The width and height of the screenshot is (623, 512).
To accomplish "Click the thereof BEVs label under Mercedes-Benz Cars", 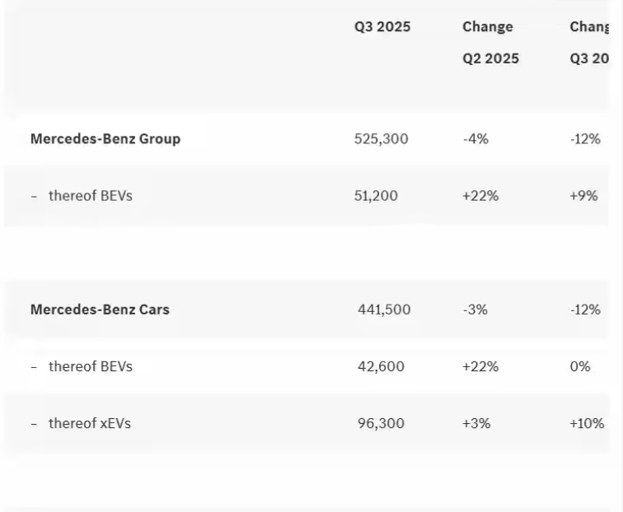I will point(90,366).
